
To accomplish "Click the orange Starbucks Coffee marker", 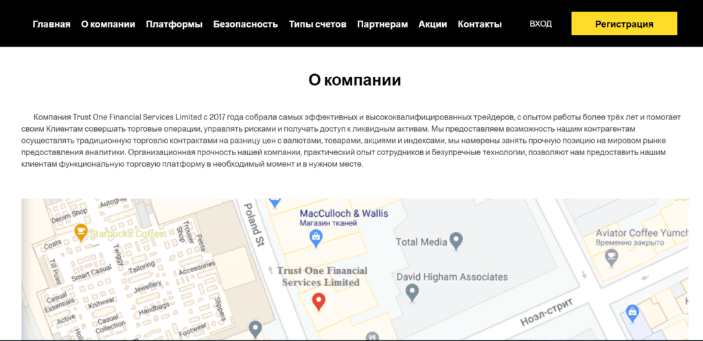I will (x=81, y=233).
